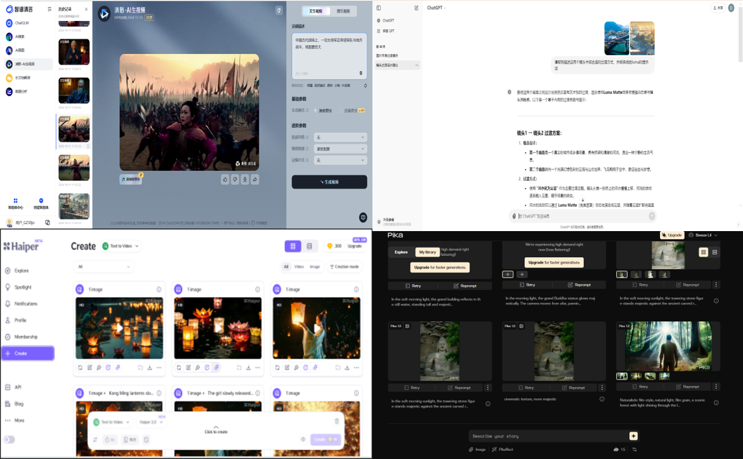Click Upgrade button in Pika header
This screenshot has width=743, height=459.
coord(672,236)
